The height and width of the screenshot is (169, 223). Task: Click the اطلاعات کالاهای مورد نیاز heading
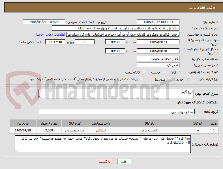pyautogui.click(x=198, y=102)
